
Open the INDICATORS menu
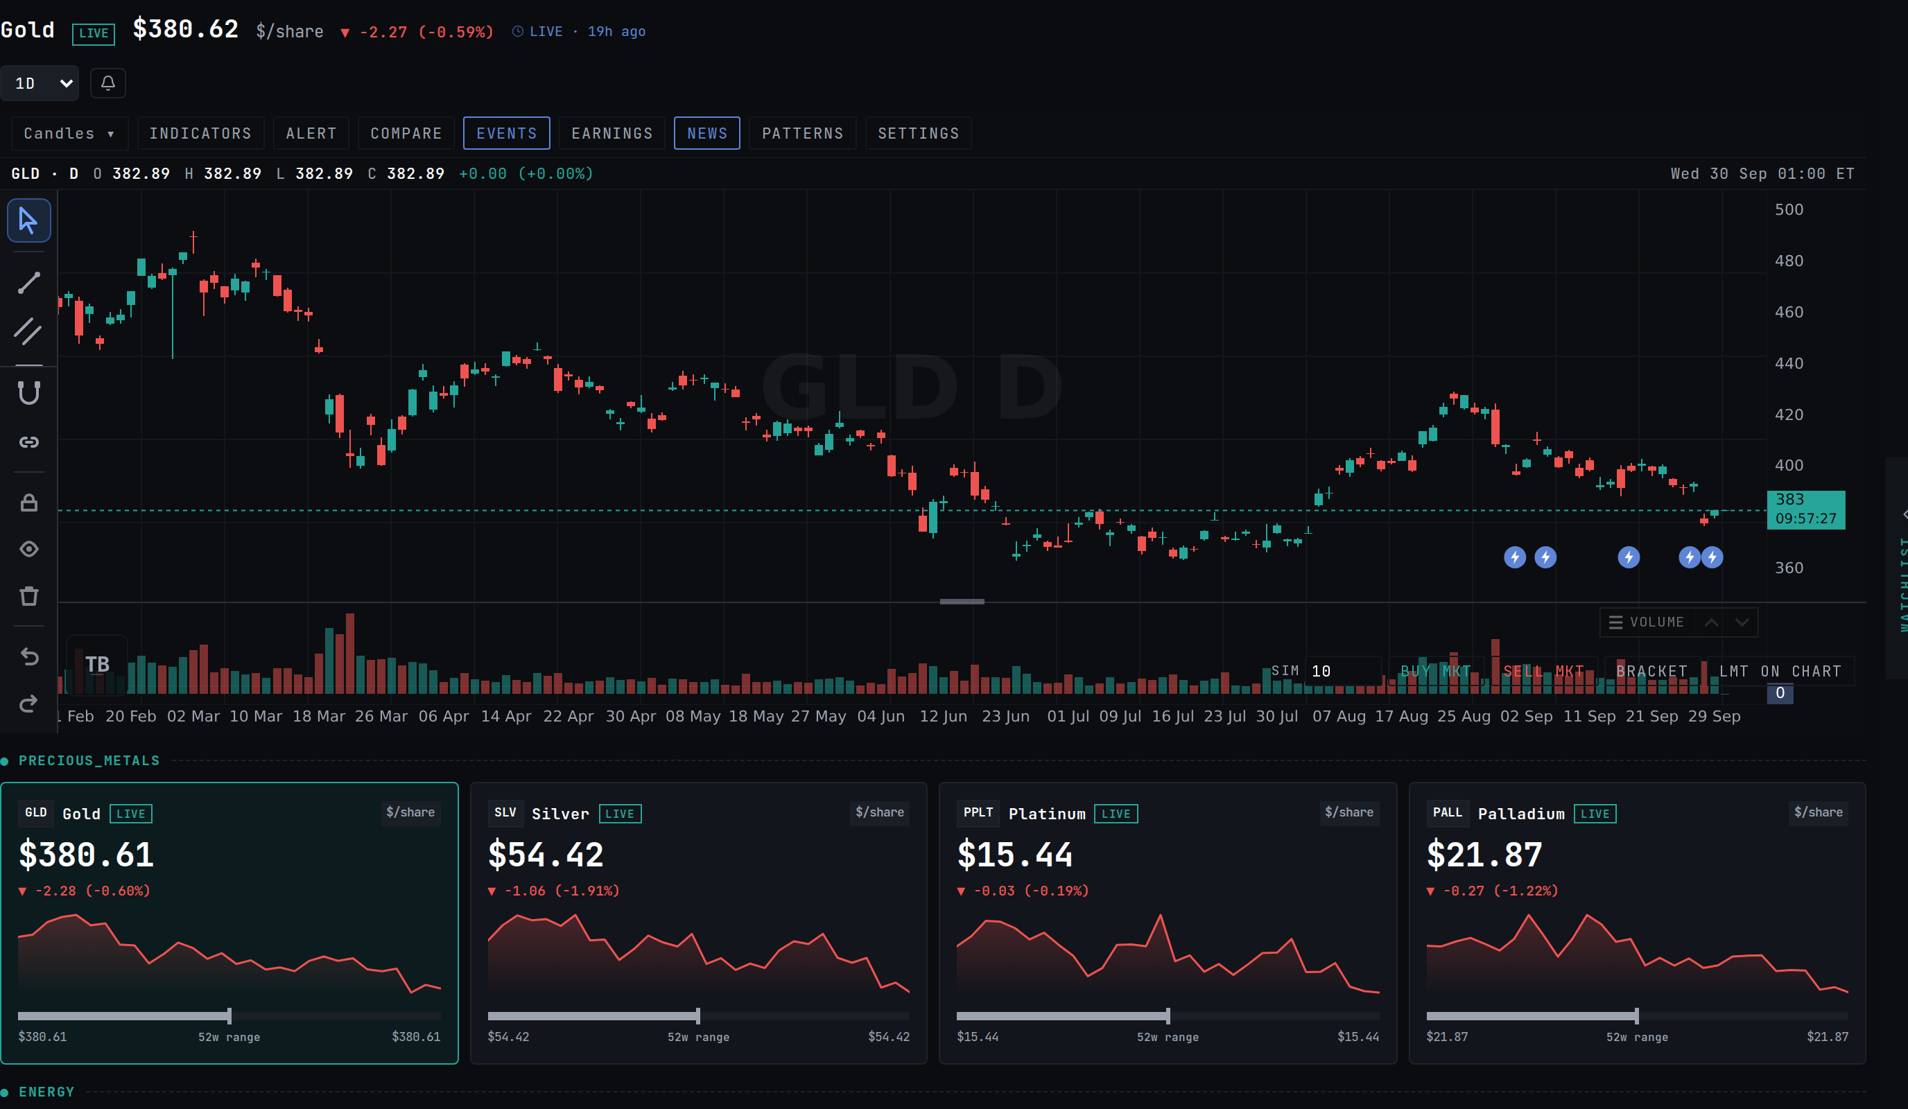[x=200, y=133]
